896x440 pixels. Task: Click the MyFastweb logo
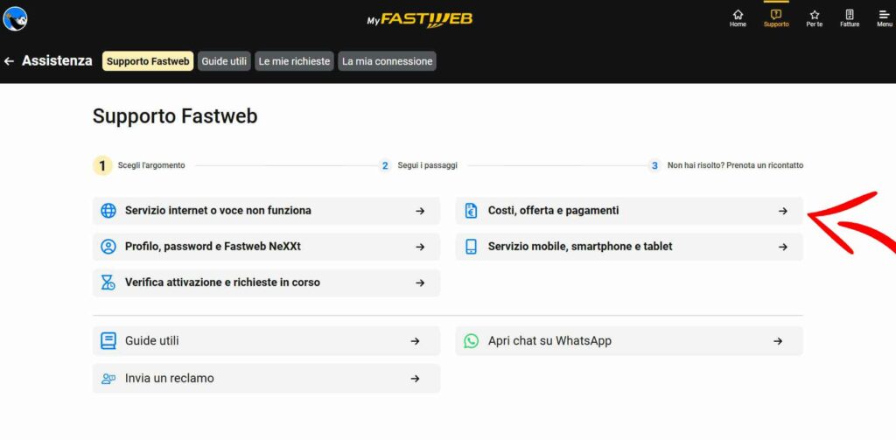420,19
